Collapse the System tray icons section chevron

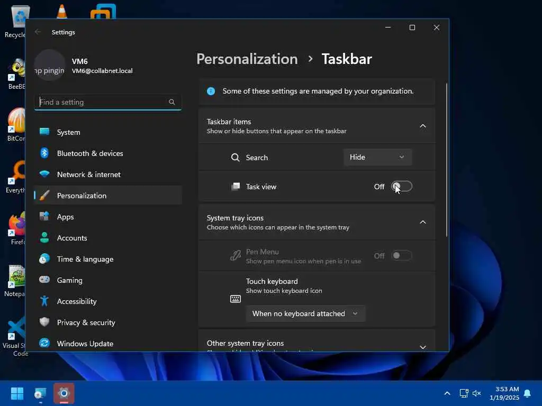click(423, 223)
